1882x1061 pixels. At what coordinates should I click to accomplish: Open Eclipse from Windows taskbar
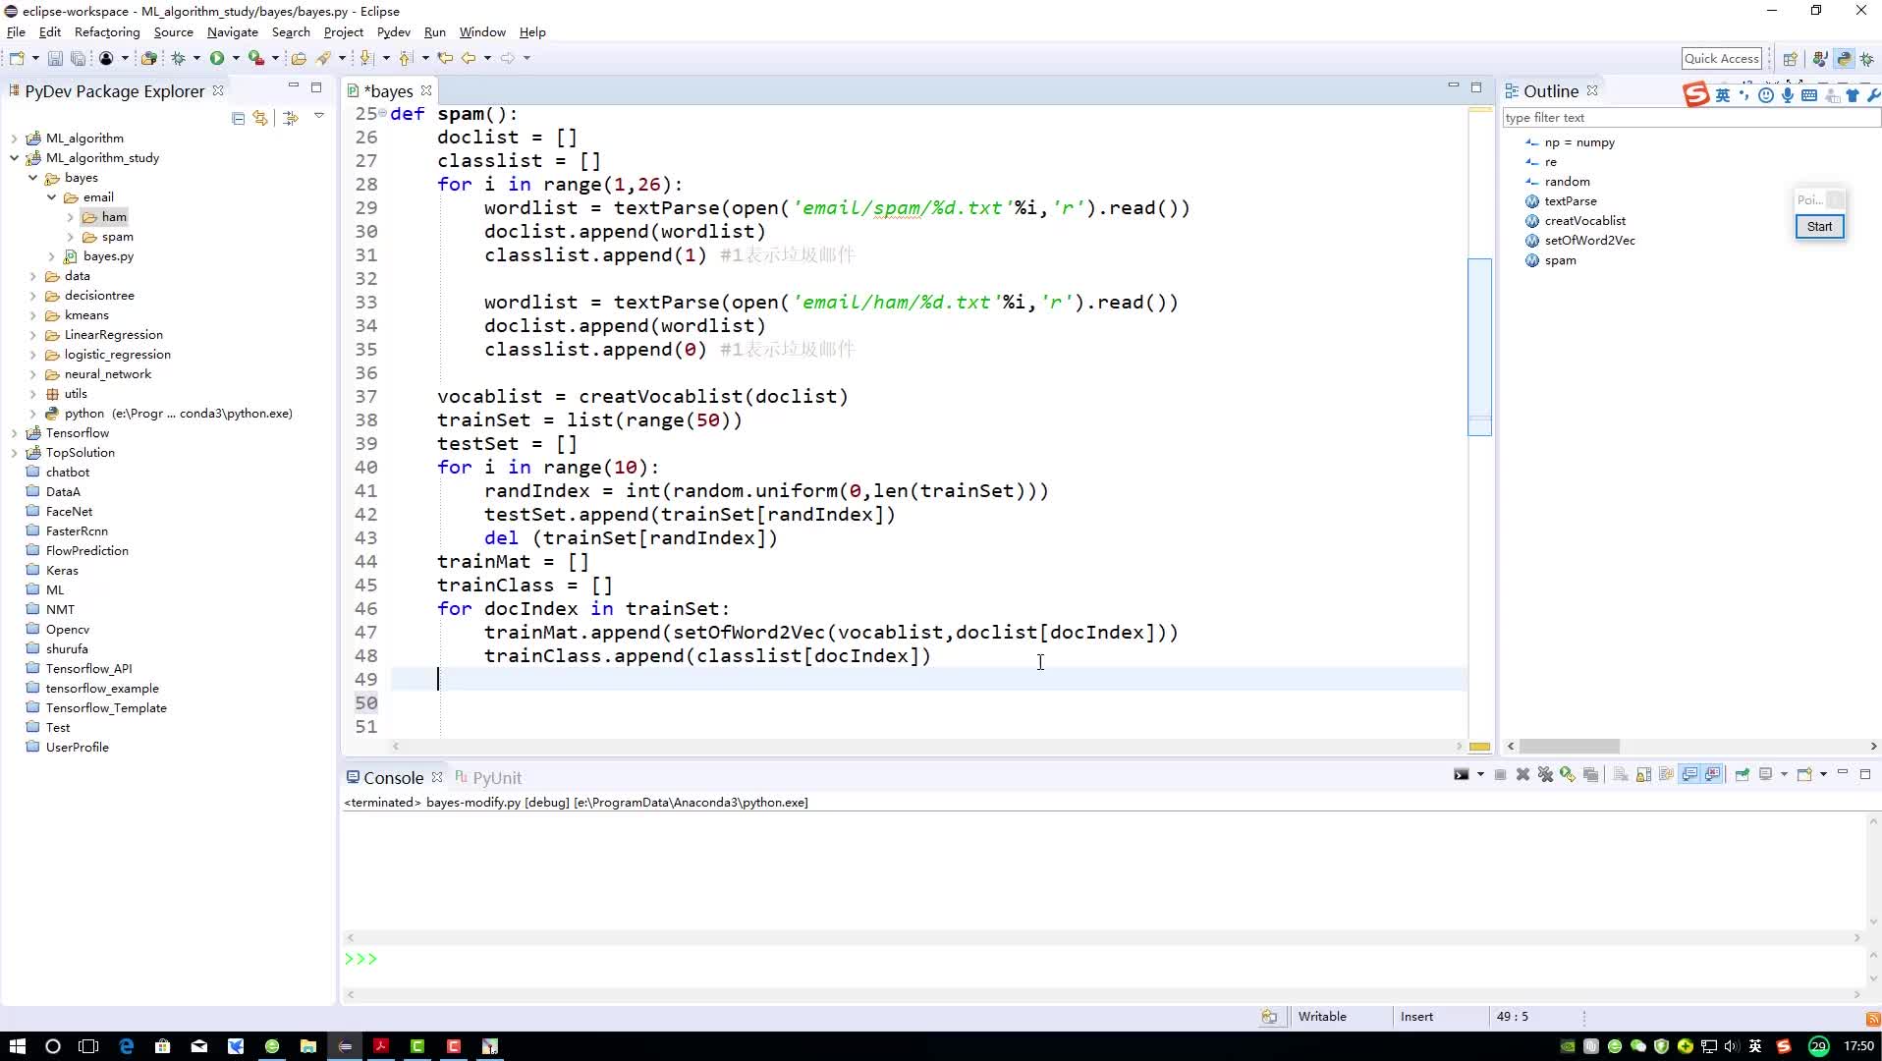pyautogui.click(x=345, y=1046)
